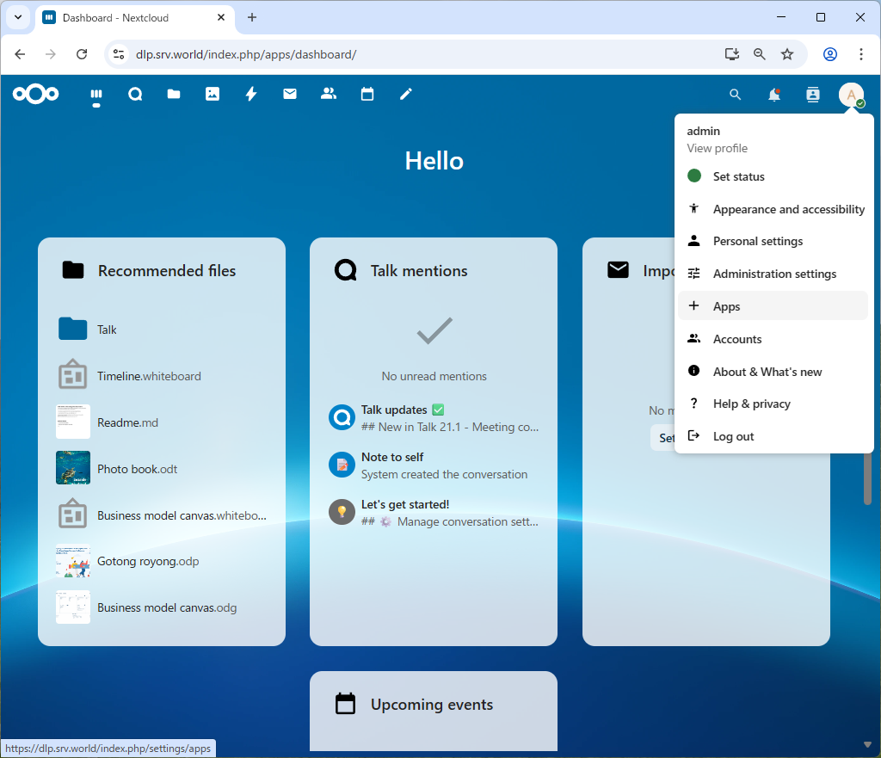Click the page vertical scrollbar
Screen dimensions: 881x758
867,478
